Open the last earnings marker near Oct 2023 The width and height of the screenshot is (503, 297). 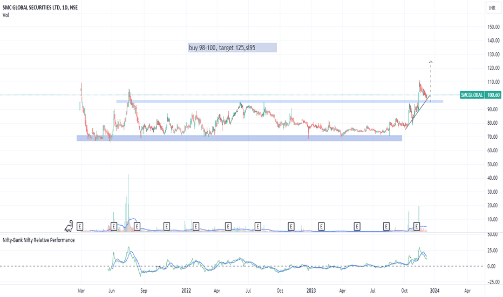pos(417,227)
